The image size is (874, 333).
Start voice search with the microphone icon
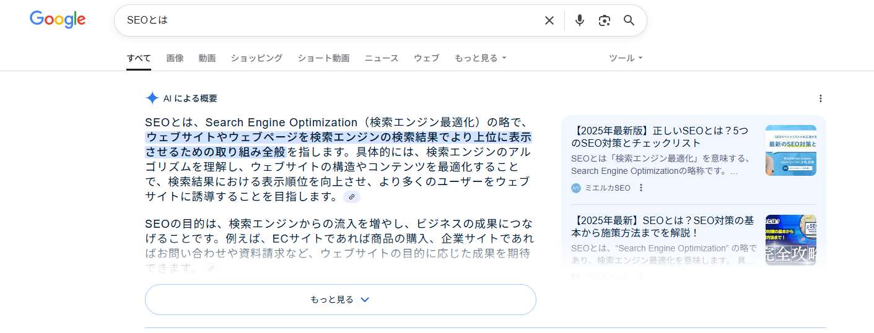[x=580, y=20]
